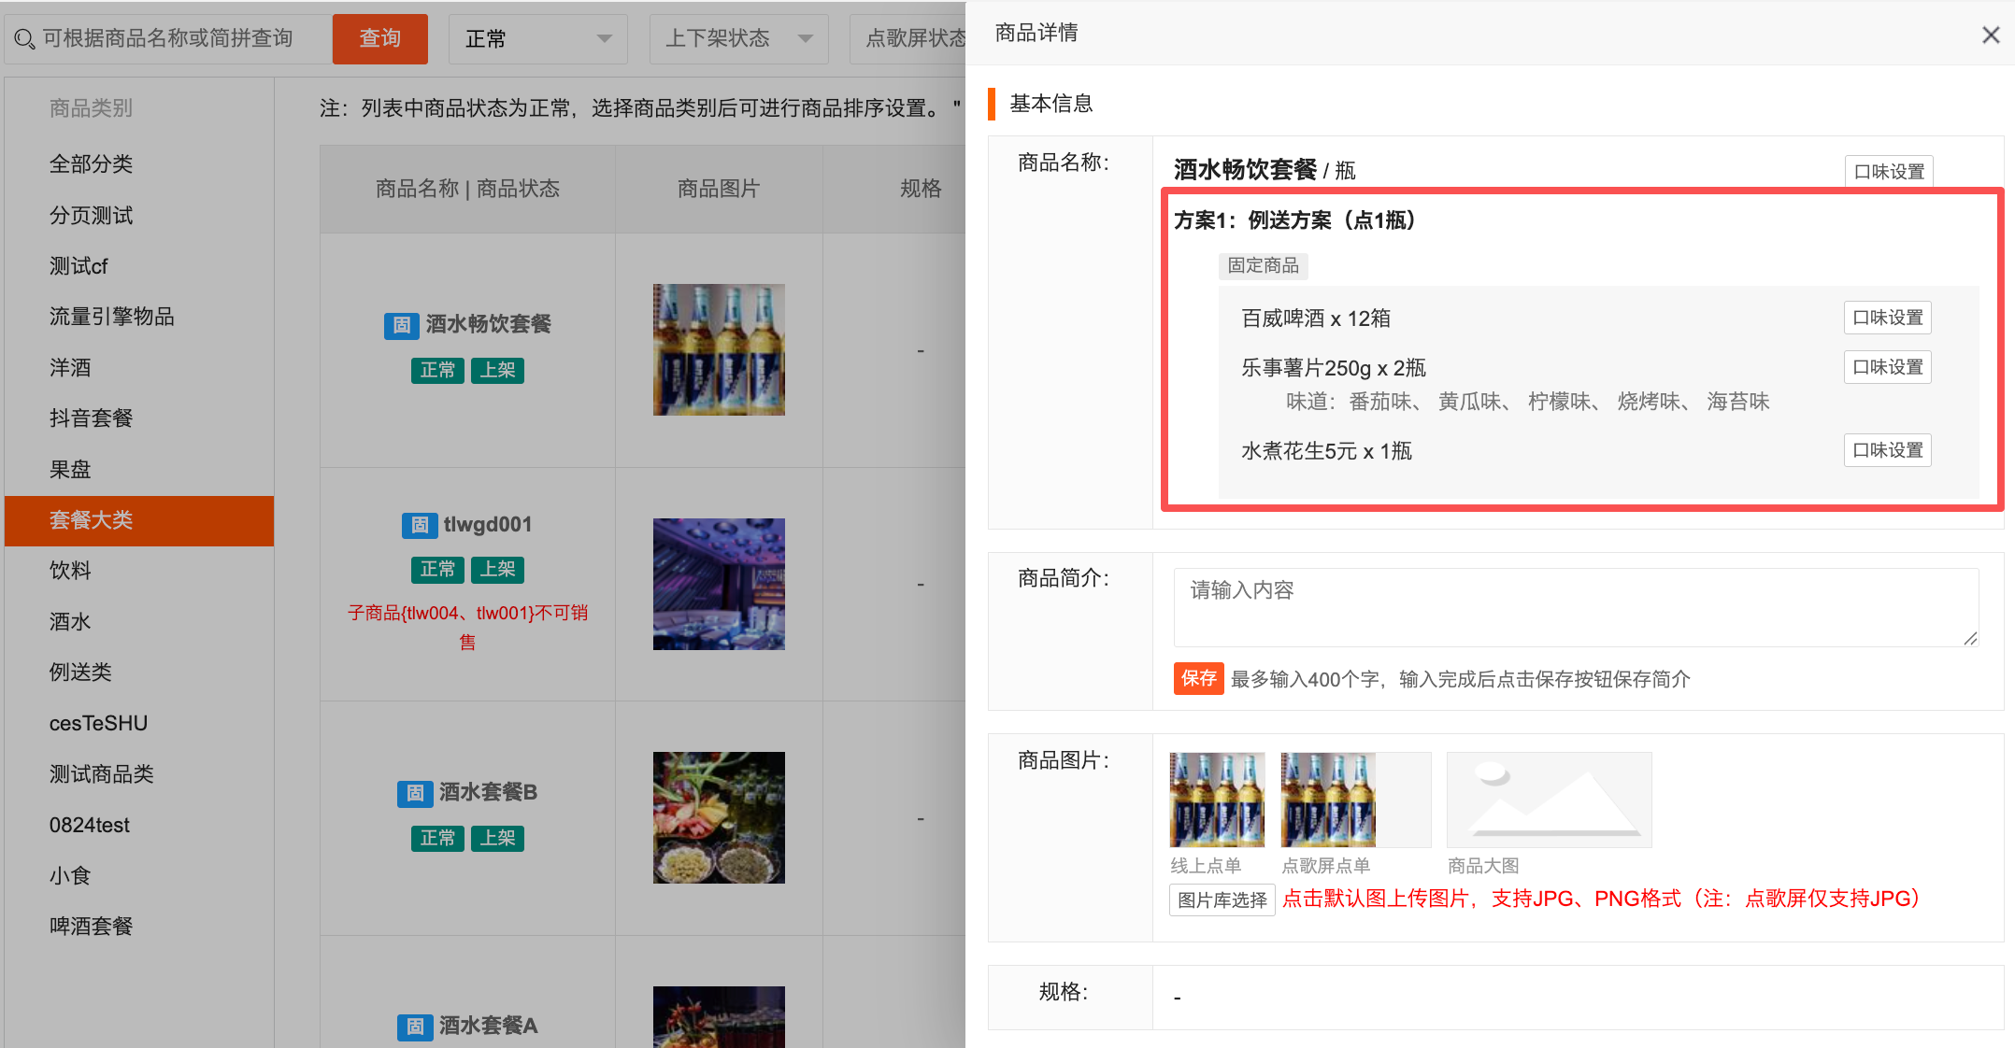Click the 固 badge next to 酒水畅饮套餐

click(402, 325)
